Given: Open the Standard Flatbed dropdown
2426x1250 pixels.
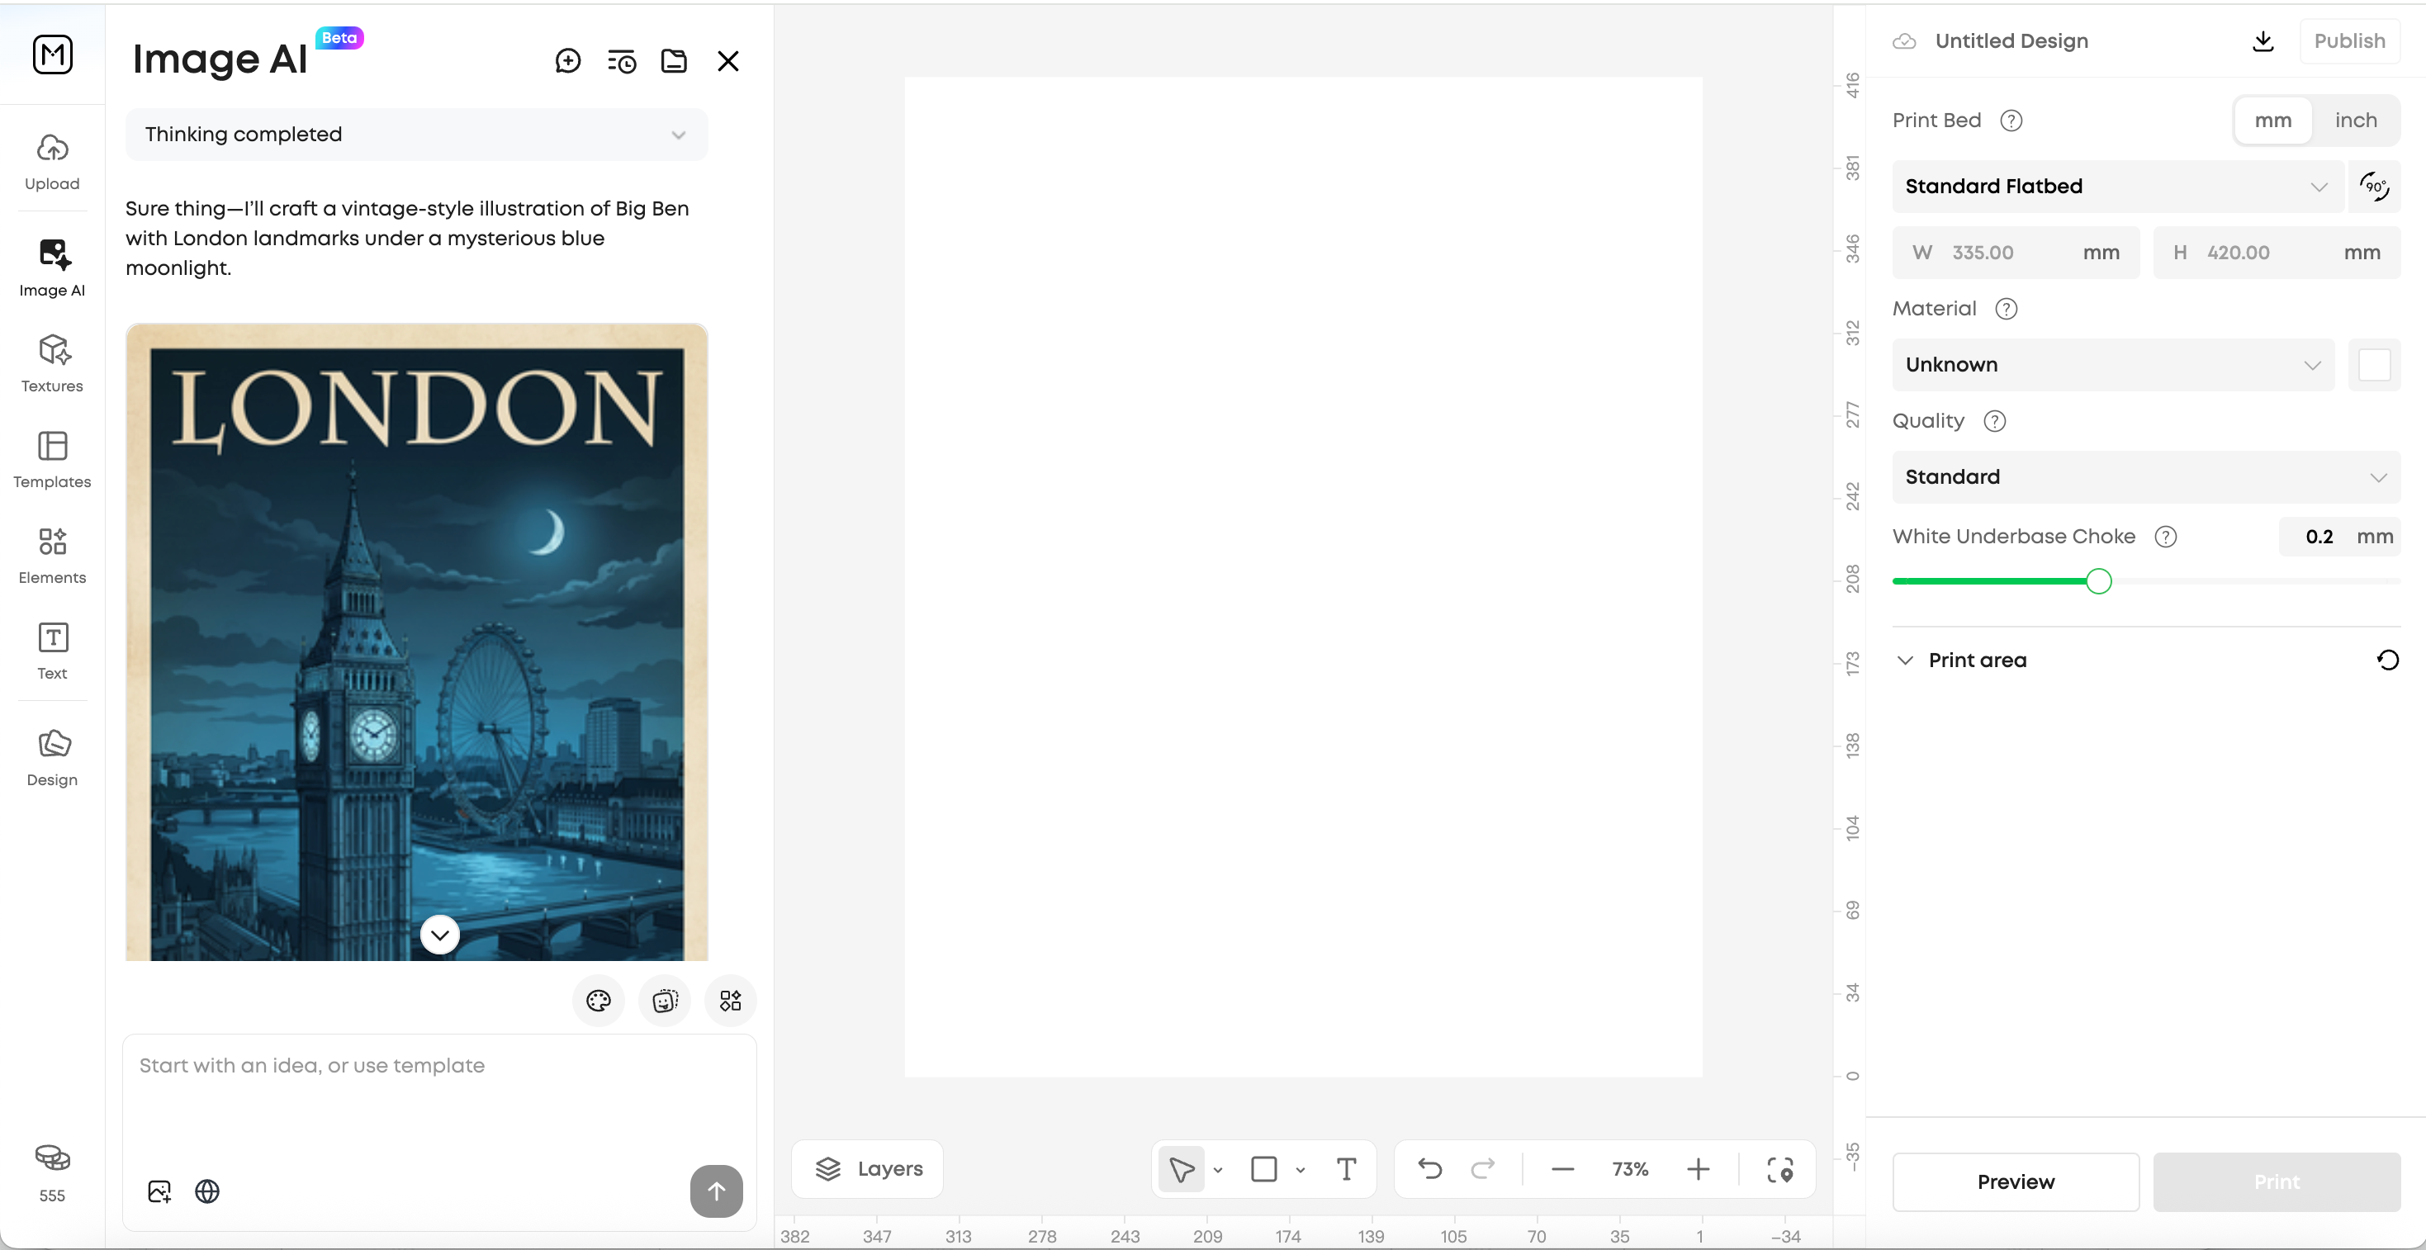Looking at the screenshot, I should 2116,187.
